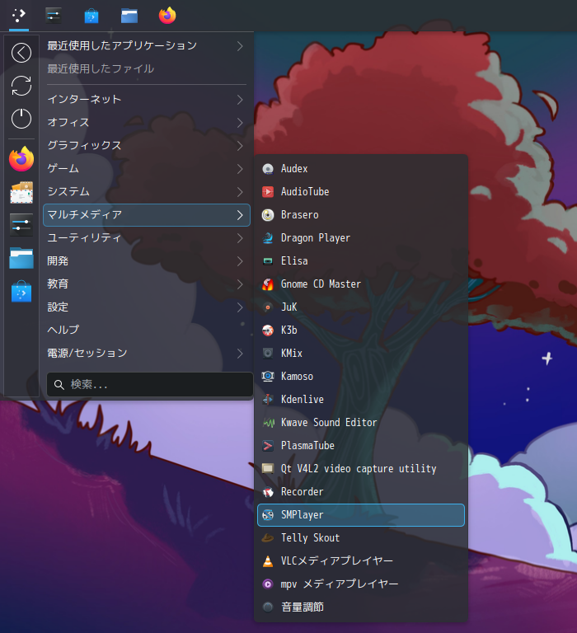Launch Discover software store from the top panel
Viewport: 577px width, 633px height.
point(91,16)
